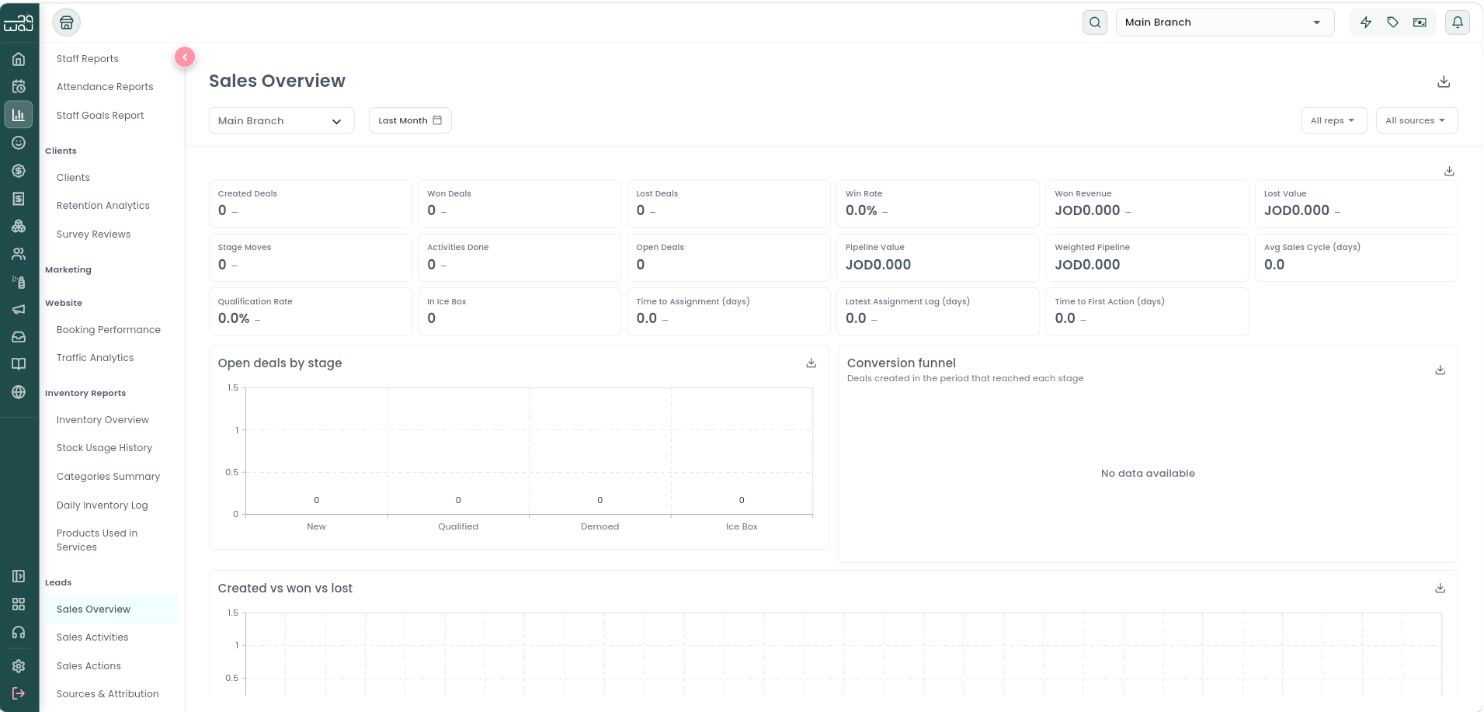
Task: Click the globe website icon in rail
Action: point(19,392)
